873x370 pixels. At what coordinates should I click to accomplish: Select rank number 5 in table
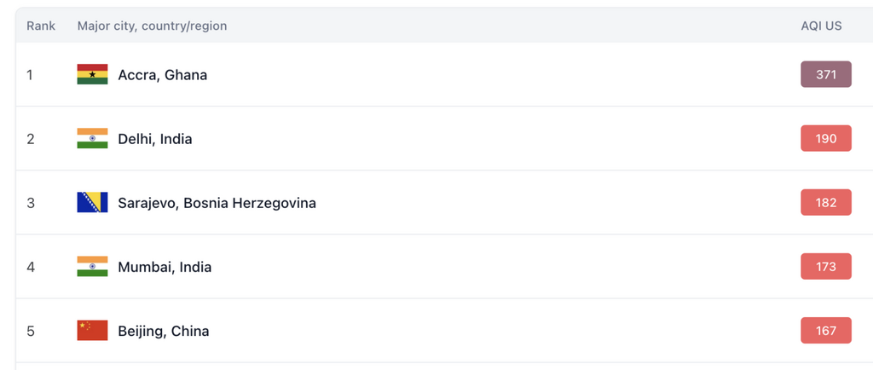[30, 331]
